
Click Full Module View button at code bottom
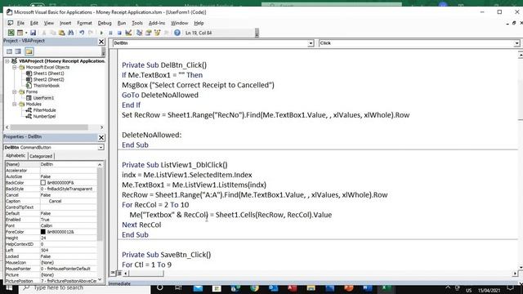[x=119, y=273]
